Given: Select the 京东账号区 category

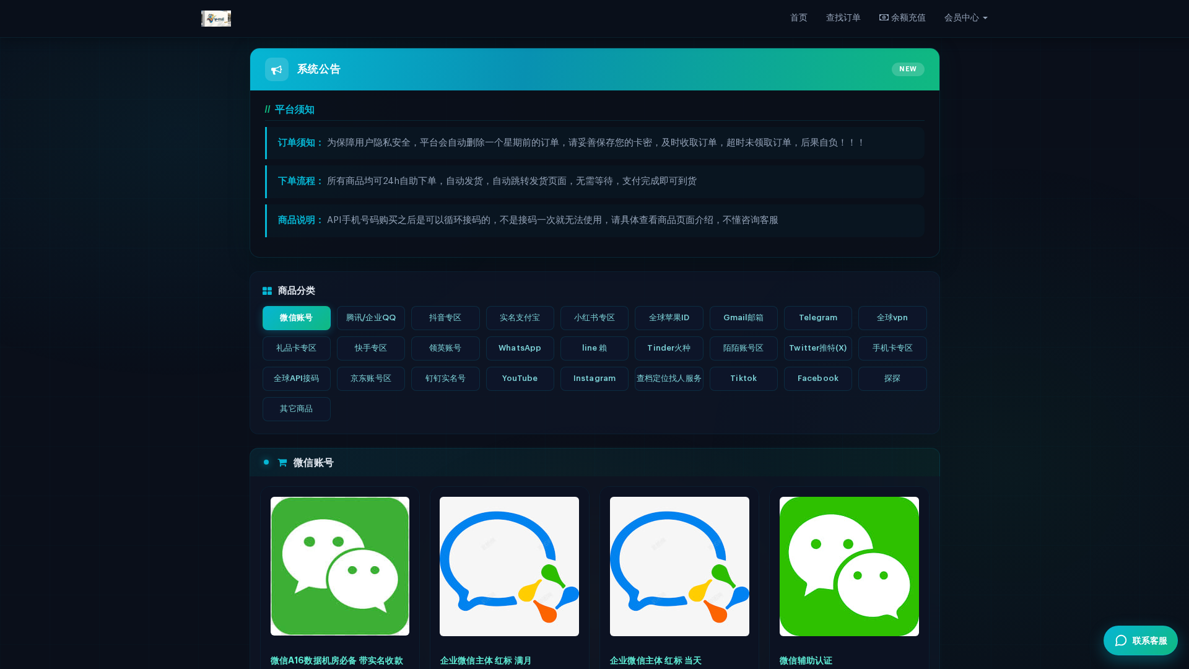Looking at the screenshot, I should pyautogui.click(x=371, y=378).
